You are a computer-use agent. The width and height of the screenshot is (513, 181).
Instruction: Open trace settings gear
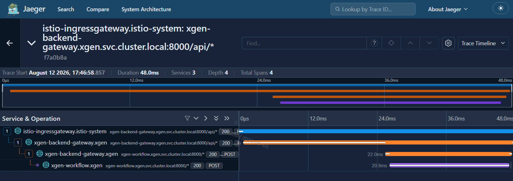pyautogui.click(x=448, y=43)
